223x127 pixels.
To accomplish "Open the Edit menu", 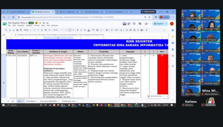I will 14,25.
